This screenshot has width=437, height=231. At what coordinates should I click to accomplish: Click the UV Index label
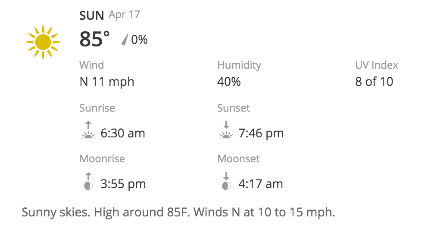point(377,65)
